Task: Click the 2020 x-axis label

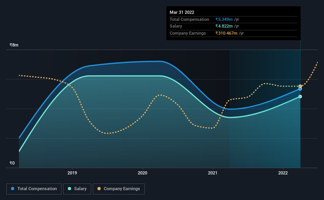Action: 142,173
